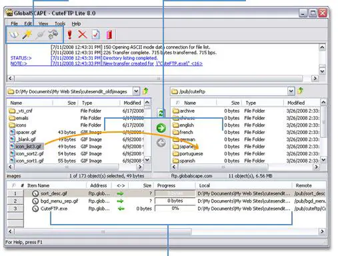Select icon_list3.gif highlighted file
This screenshot has width=338, height=256.
(x=27, y=147)
